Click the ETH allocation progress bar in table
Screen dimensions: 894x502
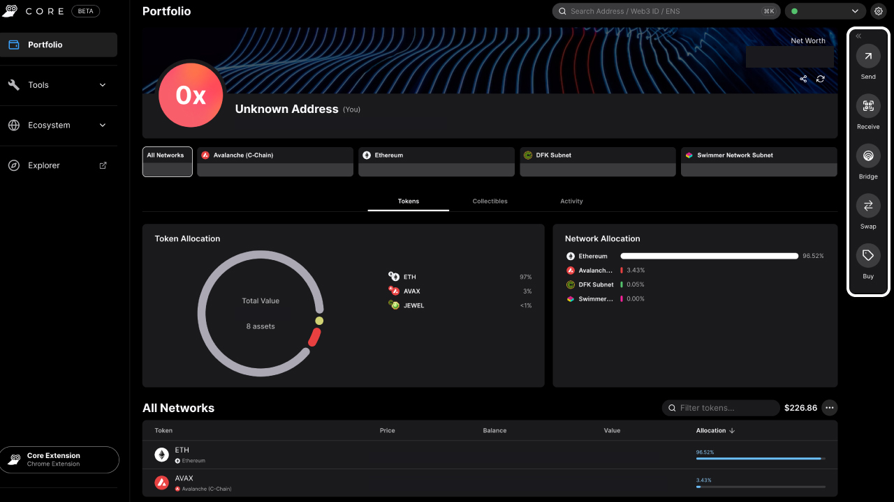coord(761,459)
